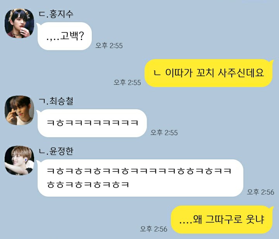This screenshot has height=239, width=279.
Task: Tap the sender name ㄷ.홍지수
Action: point(56,14)
